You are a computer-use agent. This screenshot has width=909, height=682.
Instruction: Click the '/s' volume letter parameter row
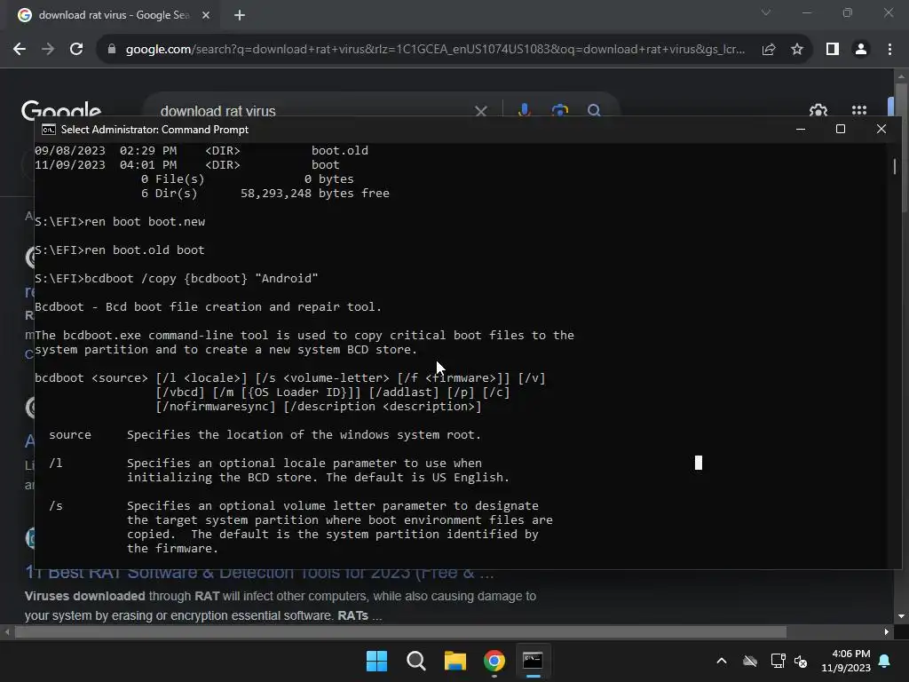point(300,527)
